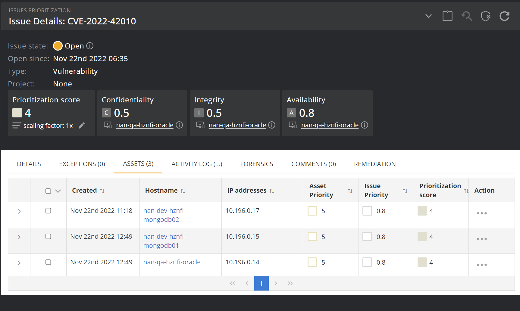This screenshot has width=520, height=311.
Task: Click the refresh icon in the header
Action: tap(504, 16)
